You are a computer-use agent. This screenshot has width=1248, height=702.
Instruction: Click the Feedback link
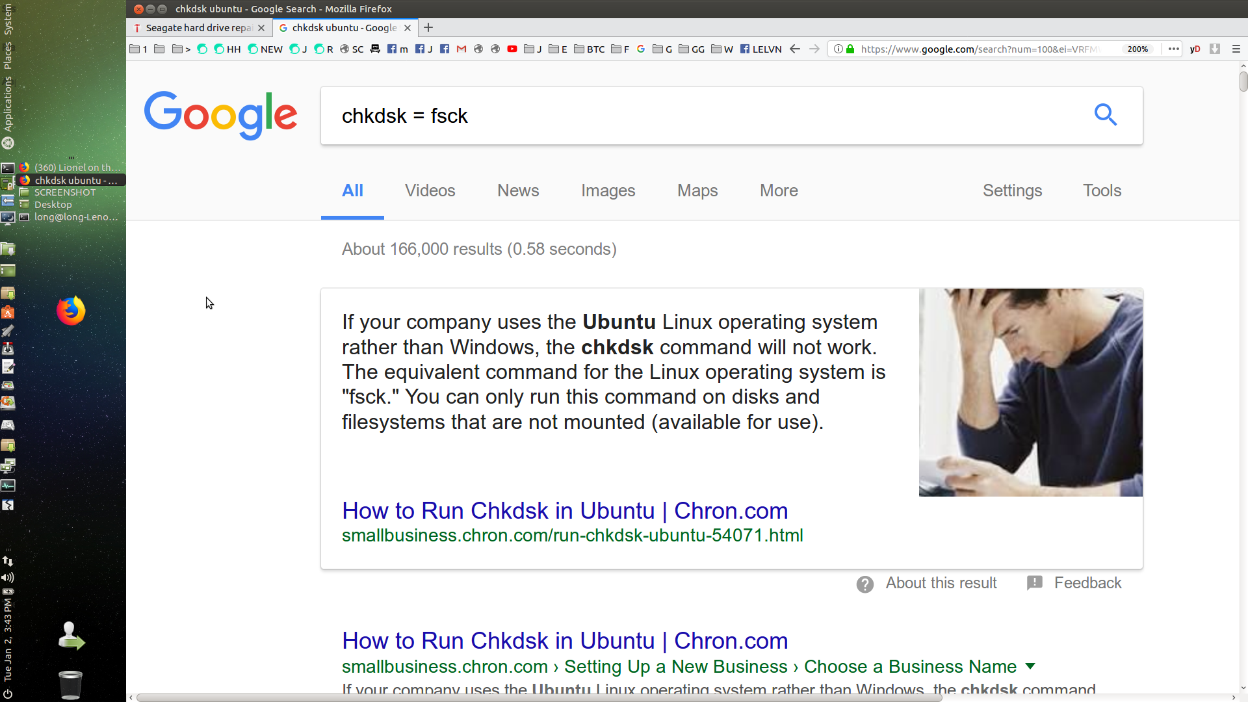point(1087,583)
